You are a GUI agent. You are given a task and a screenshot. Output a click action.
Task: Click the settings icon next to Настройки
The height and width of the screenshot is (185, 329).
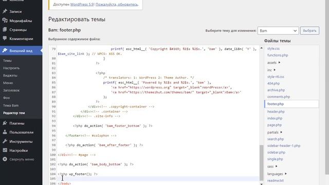tap(5, 151)
